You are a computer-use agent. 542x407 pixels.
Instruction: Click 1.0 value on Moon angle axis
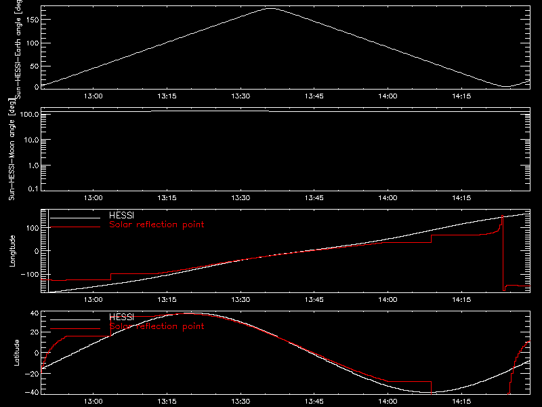(33, 166)
